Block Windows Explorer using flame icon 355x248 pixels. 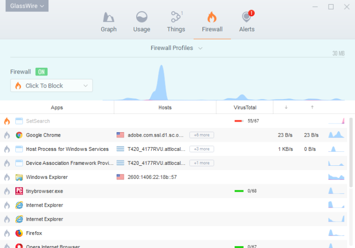coord(7,177)
